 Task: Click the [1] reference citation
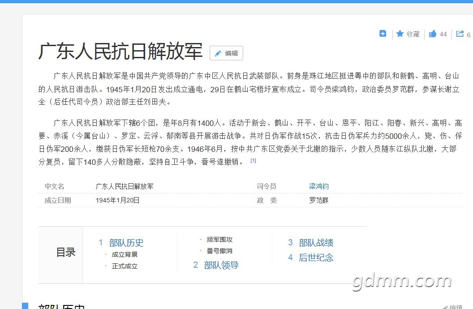pos(253,161)
